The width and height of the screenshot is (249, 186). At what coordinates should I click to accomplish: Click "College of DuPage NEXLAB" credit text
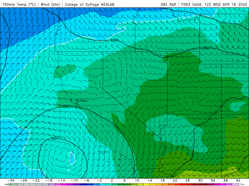click(89, 4)
